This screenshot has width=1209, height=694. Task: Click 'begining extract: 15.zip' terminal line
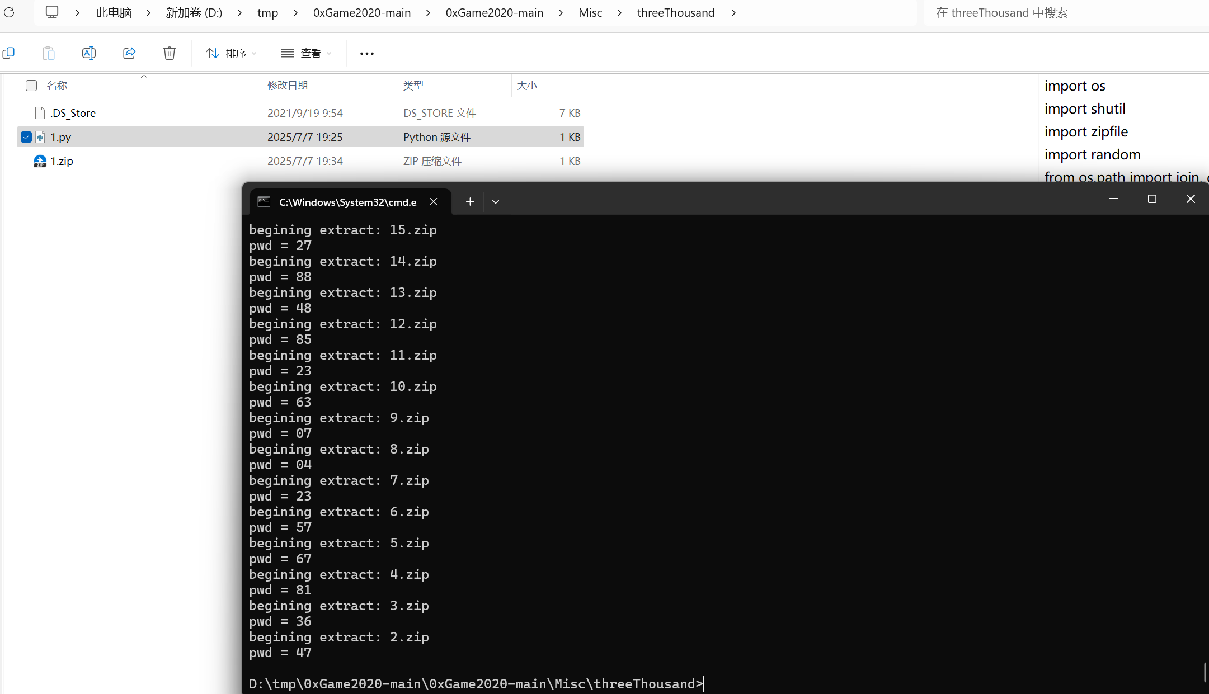click(x=343, y=230)
